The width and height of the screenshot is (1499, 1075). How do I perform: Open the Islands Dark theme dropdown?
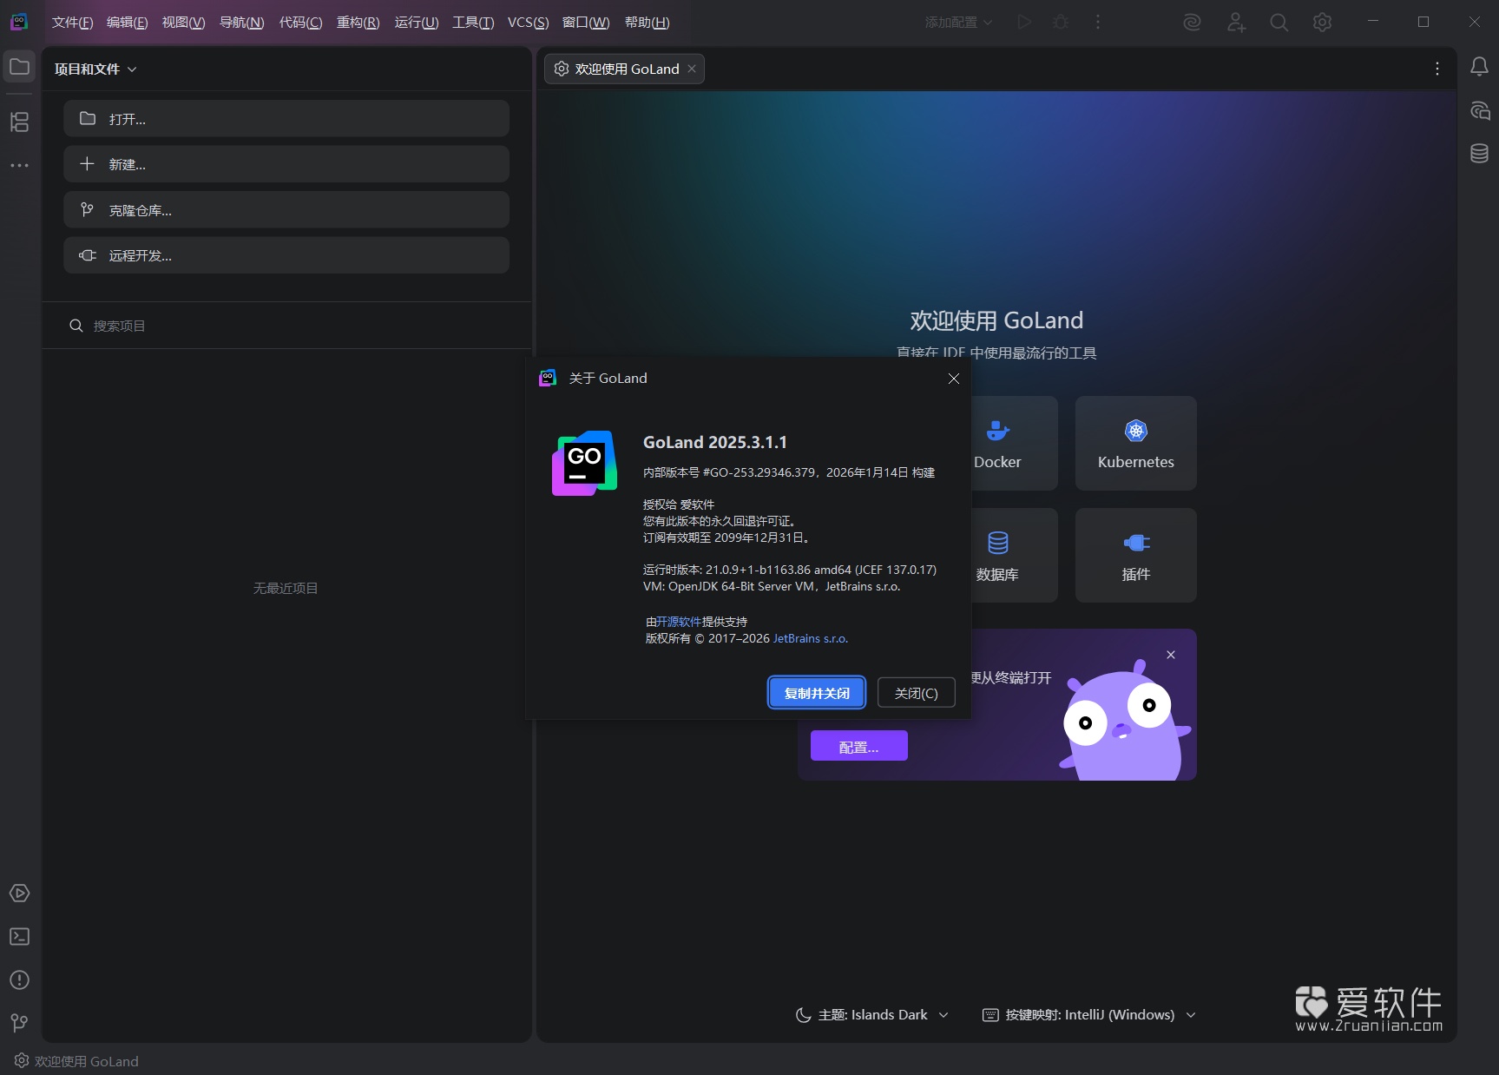[871, 1014]
